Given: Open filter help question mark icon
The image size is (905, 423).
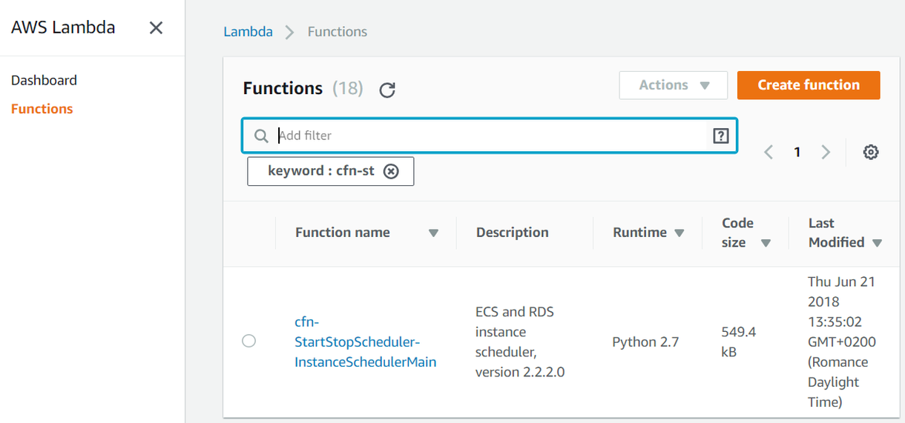Looking at the screenshot, I should (x=720, y=136).
